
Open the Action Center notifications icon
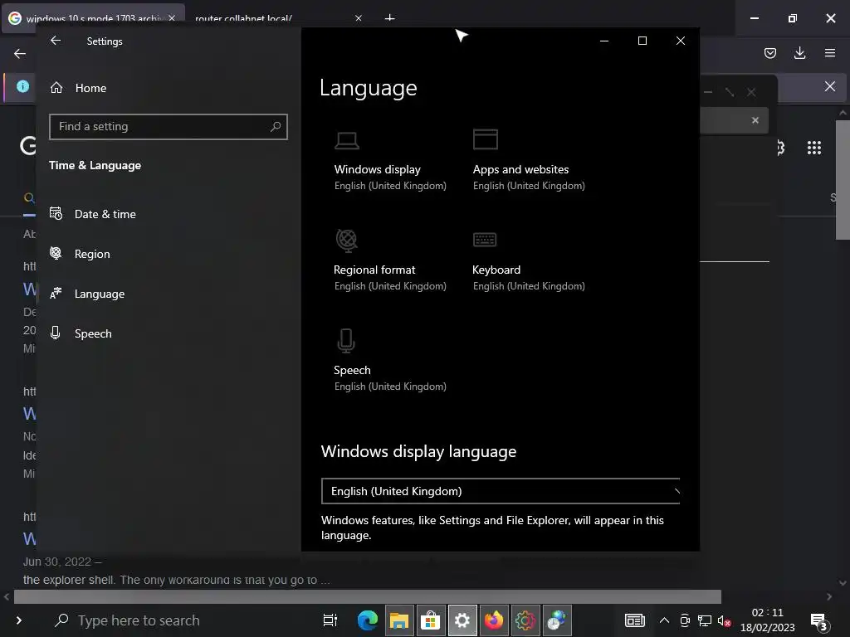point(819,621)
